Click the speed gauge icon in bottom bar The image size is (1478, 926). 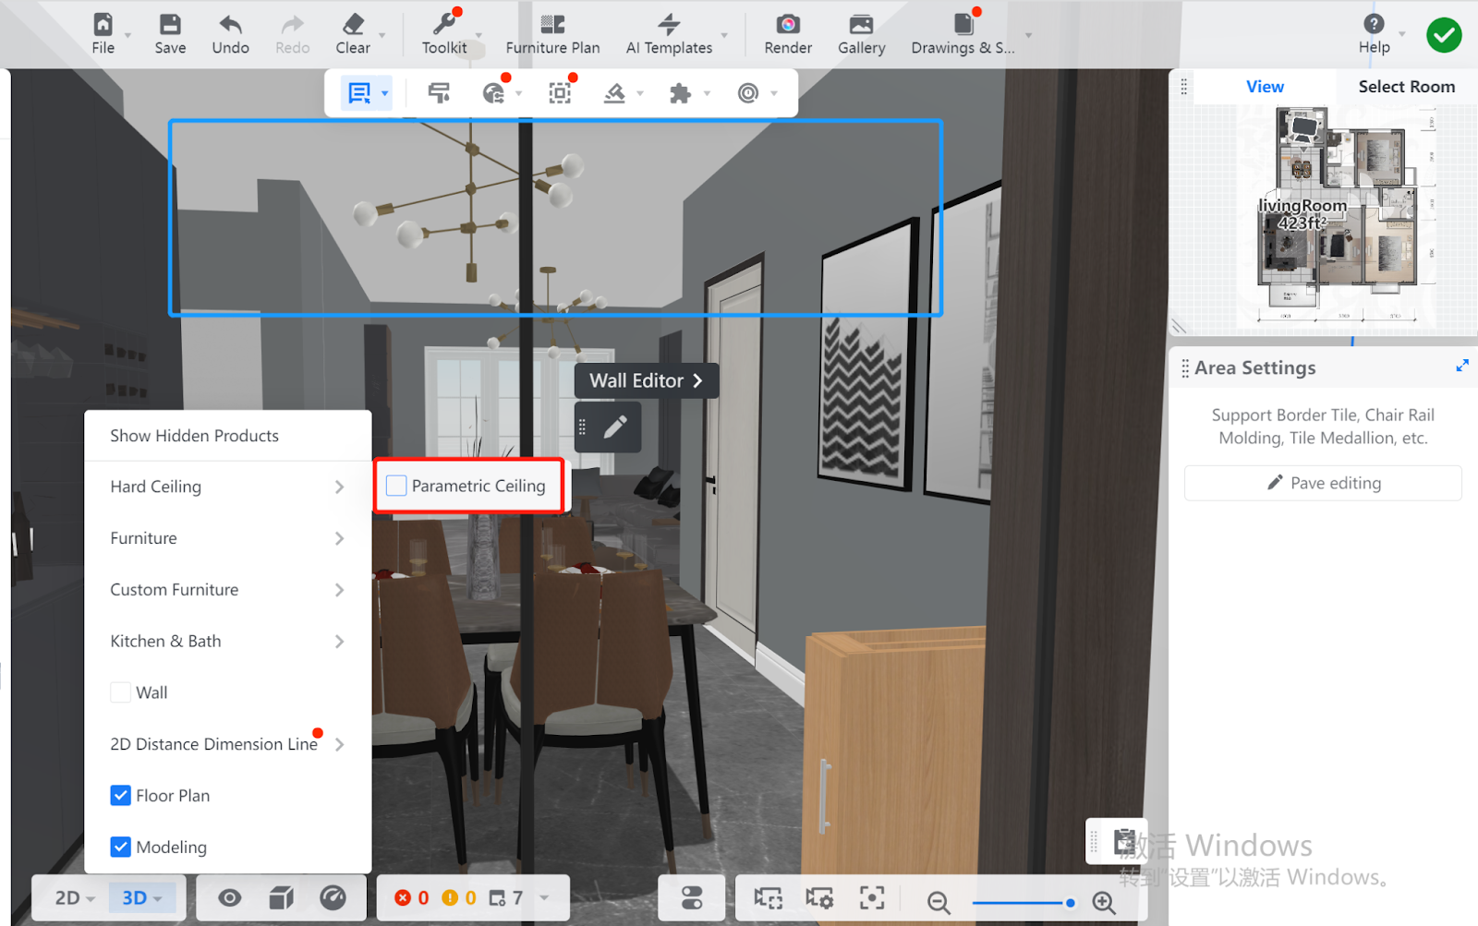tap(333, 897)
